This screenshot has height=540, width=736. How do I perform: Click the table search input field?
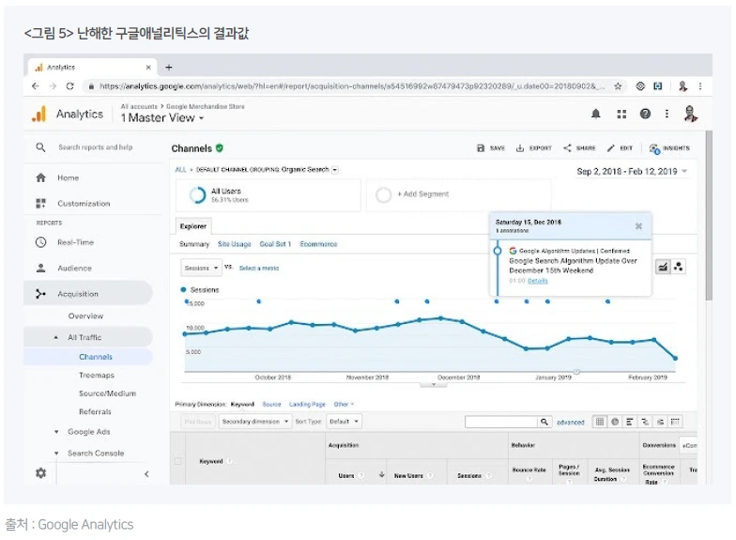pyautogui.click(x=501, y=422)
